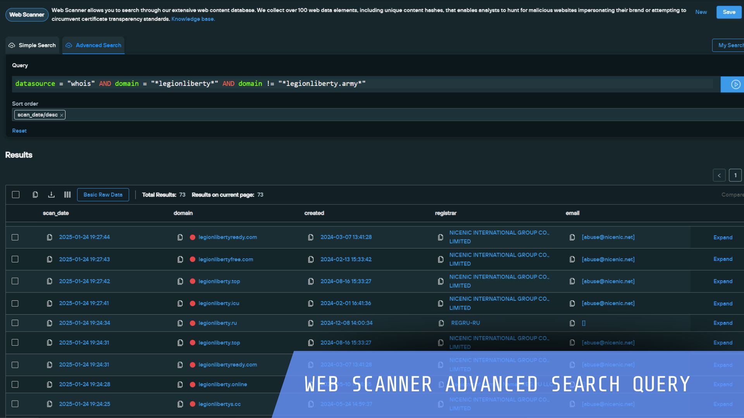The height and width of the screenshot is (418, 744).
Task: Copy scan date 2025-01-24 19:24:25
Action: tap(50, 404)
